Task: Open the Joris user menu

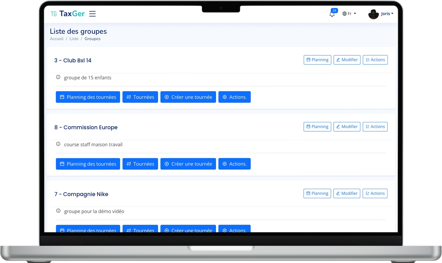Action: 387,14
